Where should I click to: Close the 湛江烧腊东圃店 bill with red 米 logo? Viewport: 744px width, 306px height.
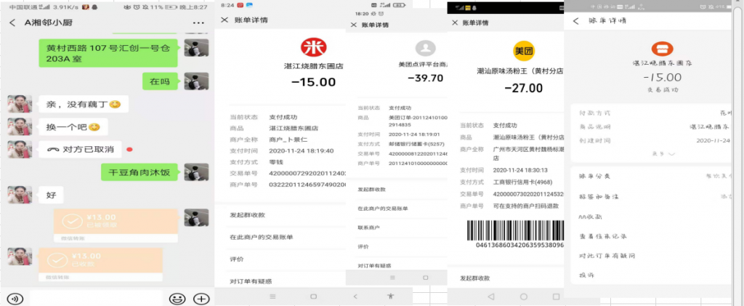225,20
